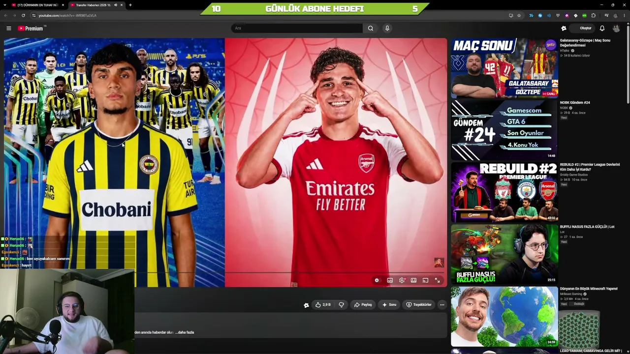Click the browser forward arrow
The width and height of the screenshot is (630, 354).
(x=14, y=15)
